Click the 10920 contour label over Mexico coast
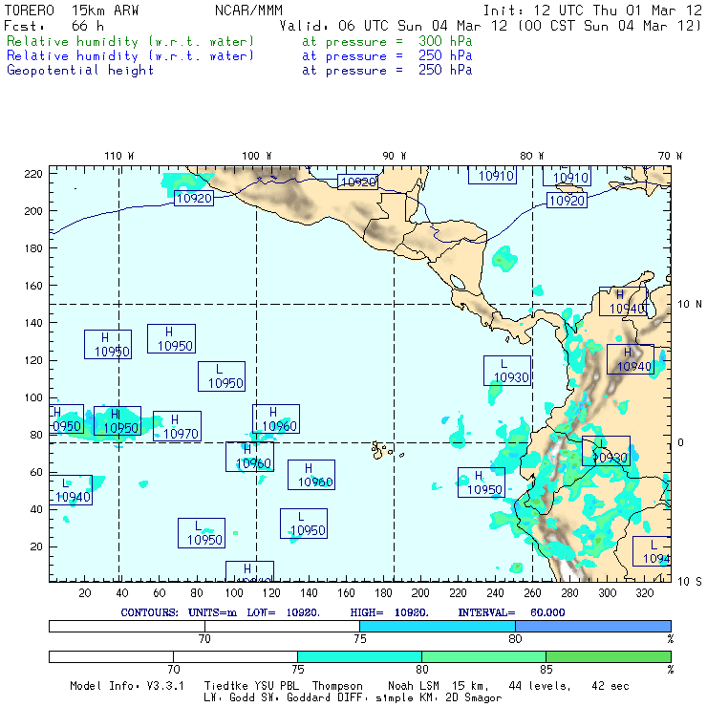Viewport: 707px width, 707px height. [194, 199]
